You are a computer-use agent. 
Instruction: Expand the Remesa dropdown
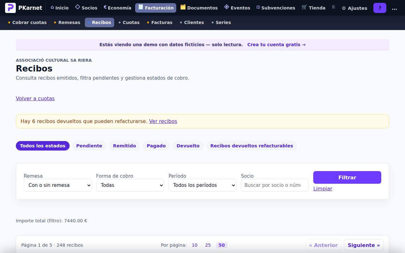click(58, 185)
